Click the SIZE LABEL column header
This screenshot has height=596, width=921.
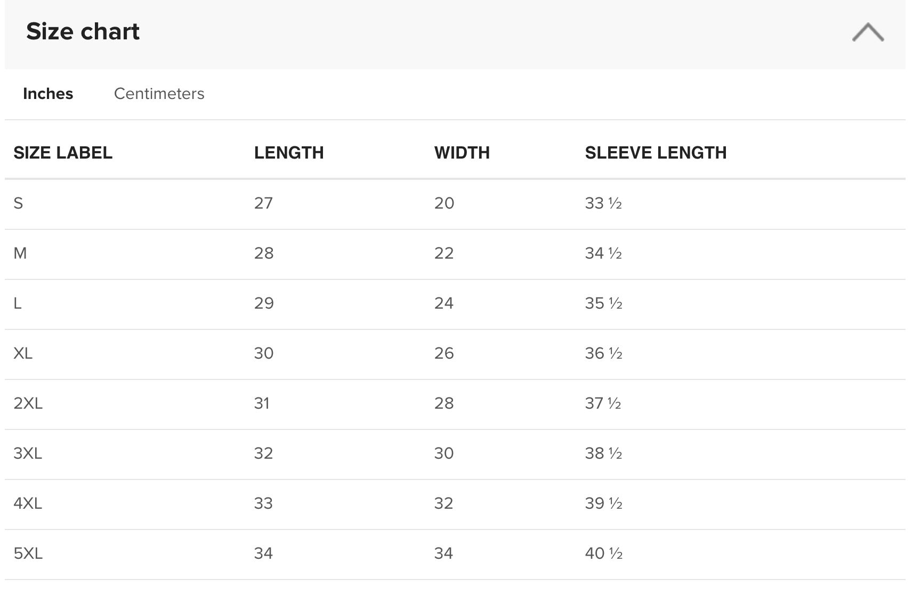63,153
